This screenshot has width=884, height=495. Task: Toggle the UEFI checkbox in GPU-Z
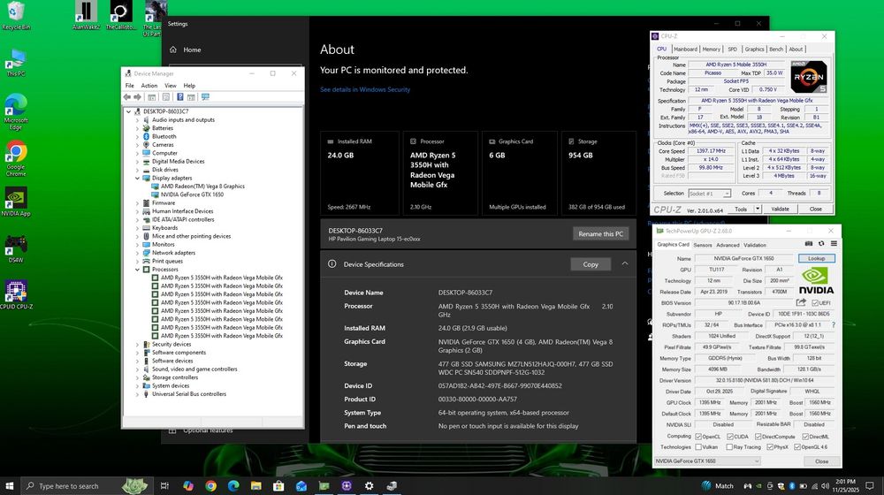815,303
